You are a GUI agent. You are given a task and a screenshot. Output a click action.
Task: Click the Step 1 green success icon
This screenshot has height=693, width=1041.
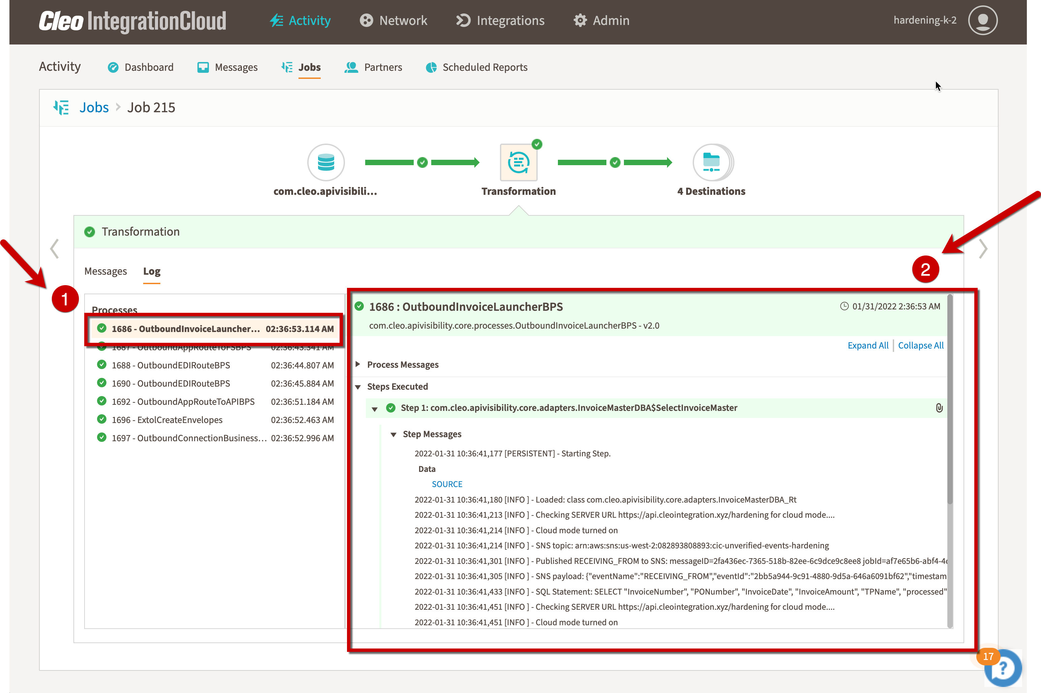tap(390, 408)
